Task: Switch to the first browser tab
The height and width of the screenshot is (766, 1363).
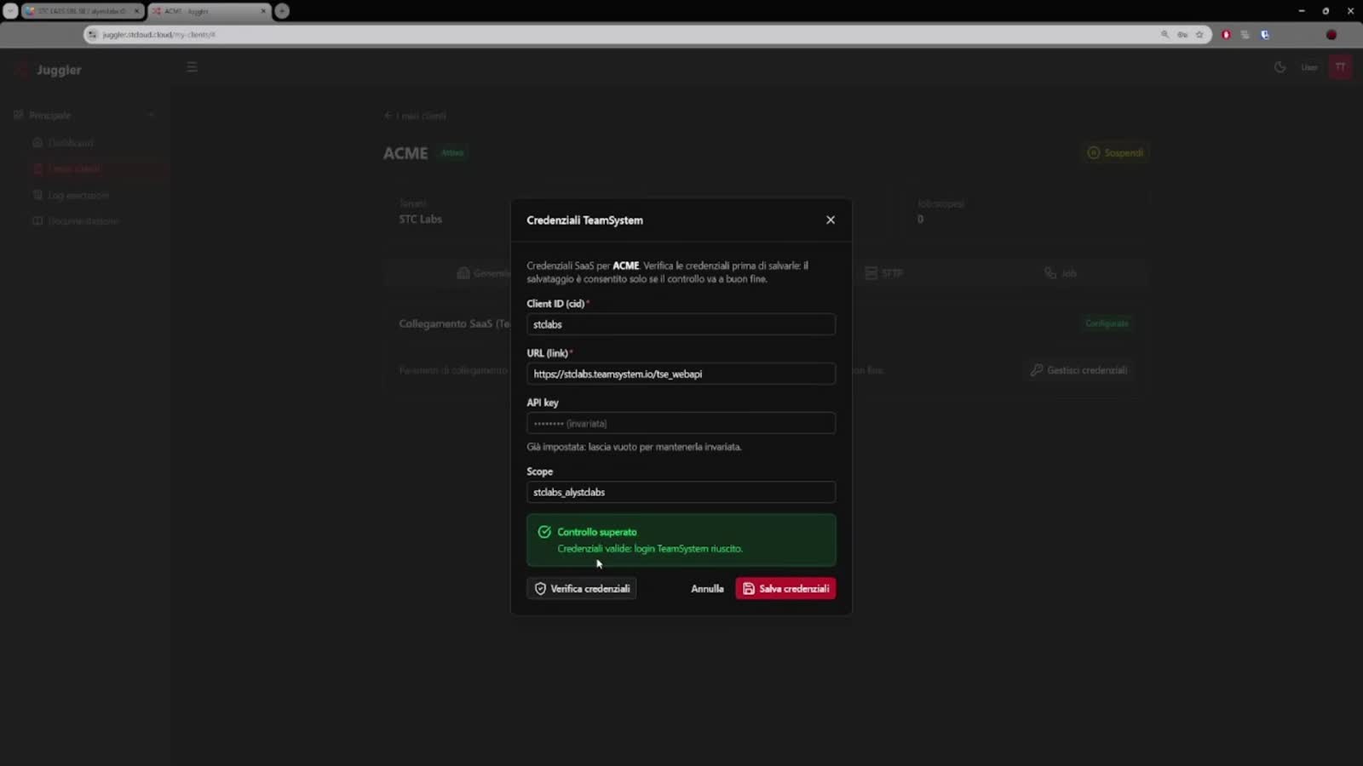Action: [82, 11]
